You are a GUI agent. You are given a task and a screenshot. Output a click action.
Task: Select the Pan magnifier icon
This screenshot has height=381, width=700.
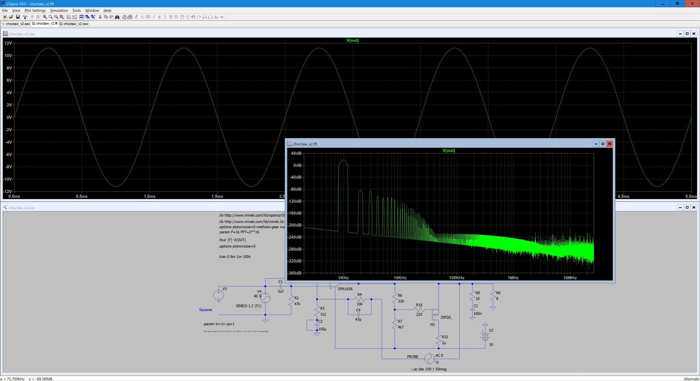pos(51,17)
